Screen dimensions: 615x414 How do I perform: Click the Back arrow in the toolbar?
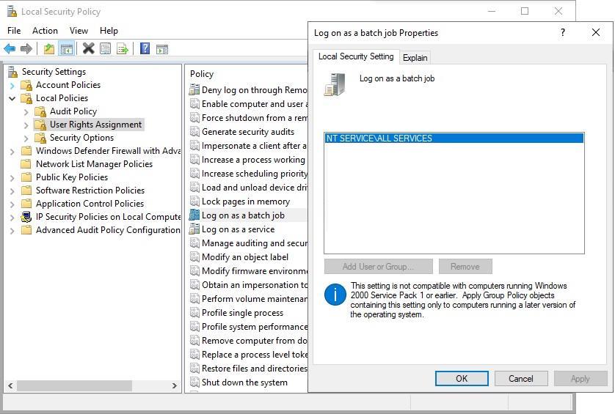10,49
